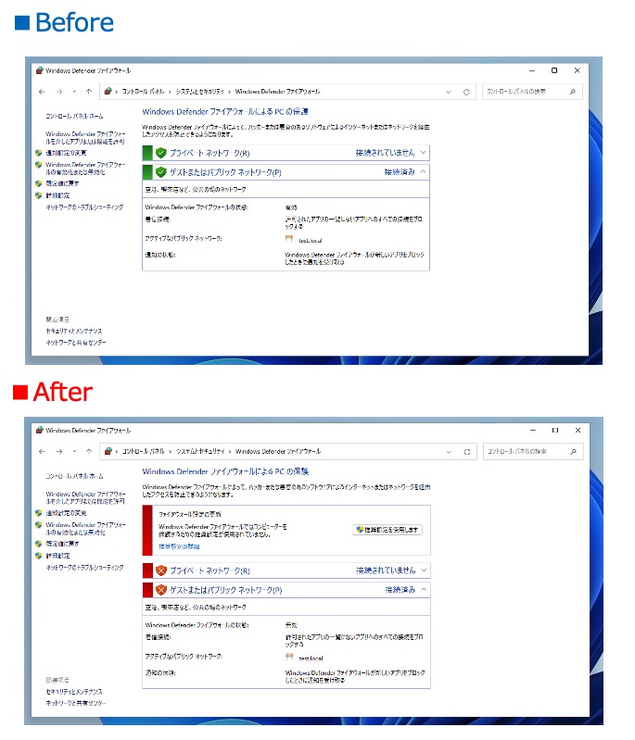Click the address bar firewall icon in After window

click(x=108, y=451)
